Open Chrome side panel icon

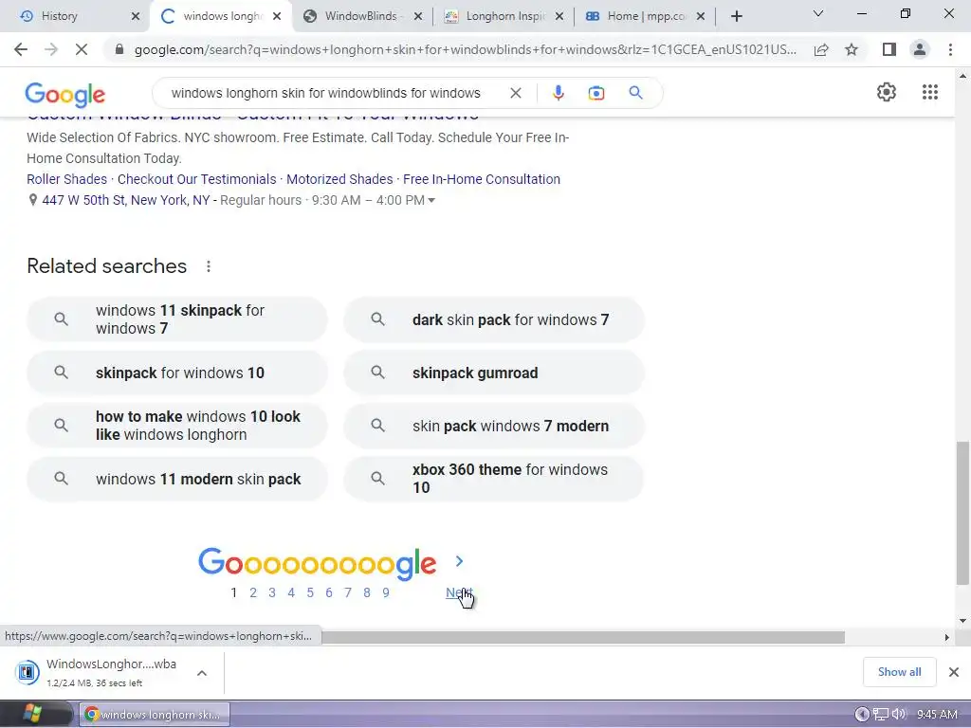[x=889, y=49]
